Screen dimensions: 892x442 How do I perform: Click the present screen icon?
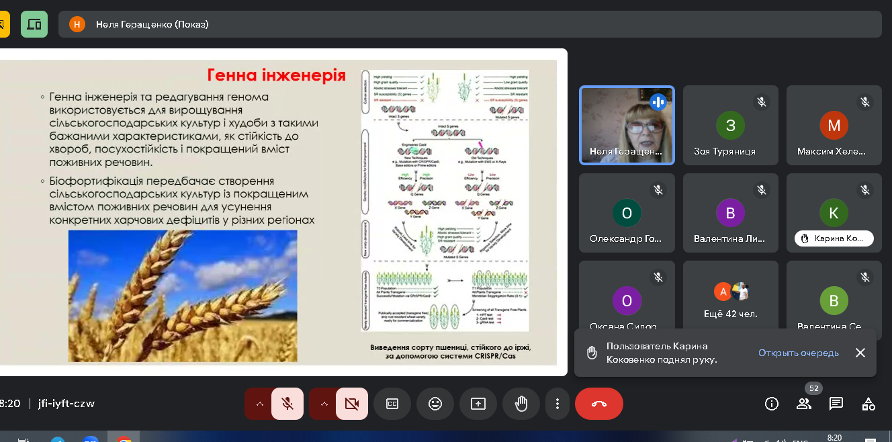(478, 404)
